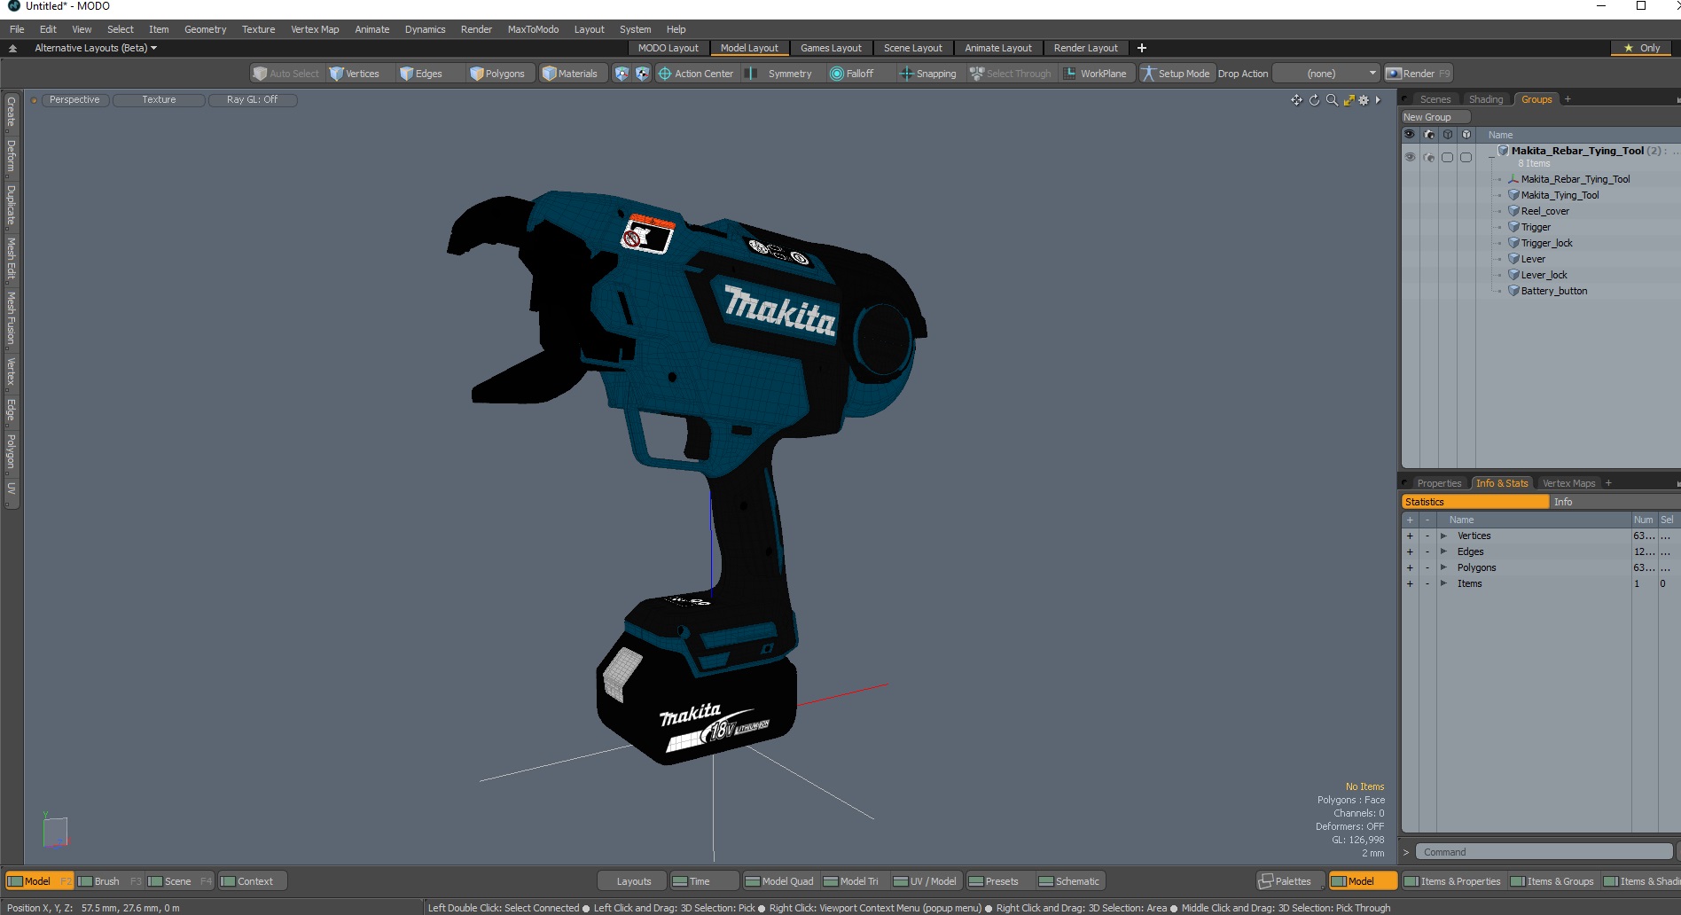1681x915 pixels.
Task: Open Alternative Layouts (Beta) dropdown
Action: pos(96,48)
